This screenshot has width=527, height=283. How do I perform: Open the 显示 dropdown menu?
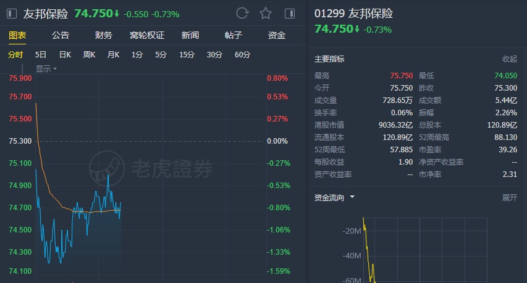click(x=46, y=69)
